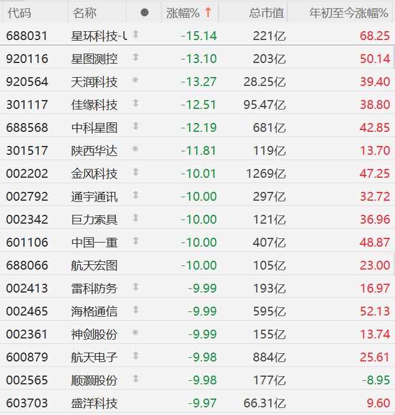This screenshot has height=415, width=395.
Task: Select stock code 603703
Action: coord(27,403)
